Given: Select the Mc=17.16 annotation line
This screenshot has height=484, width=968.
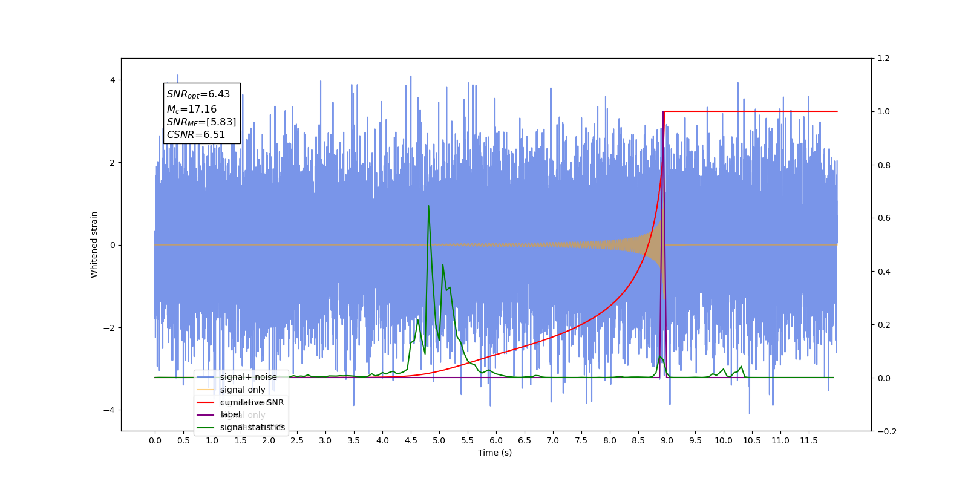Looking at the screenshot, I should point(192,109).
